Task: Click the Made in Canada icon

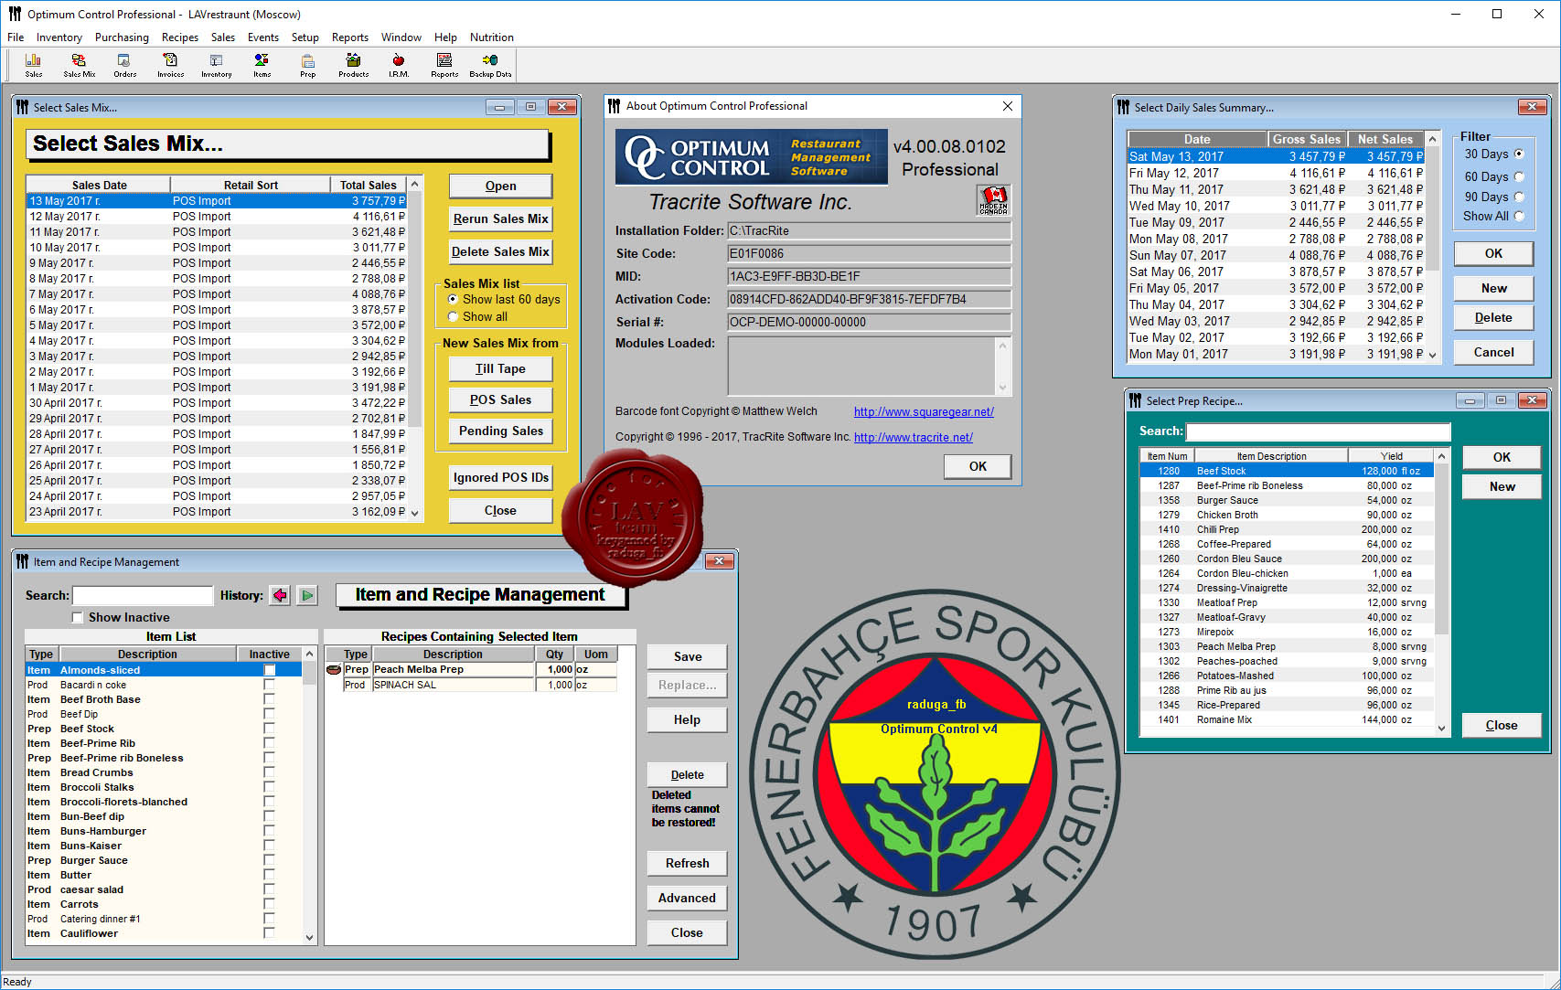Action: (993, 199)
